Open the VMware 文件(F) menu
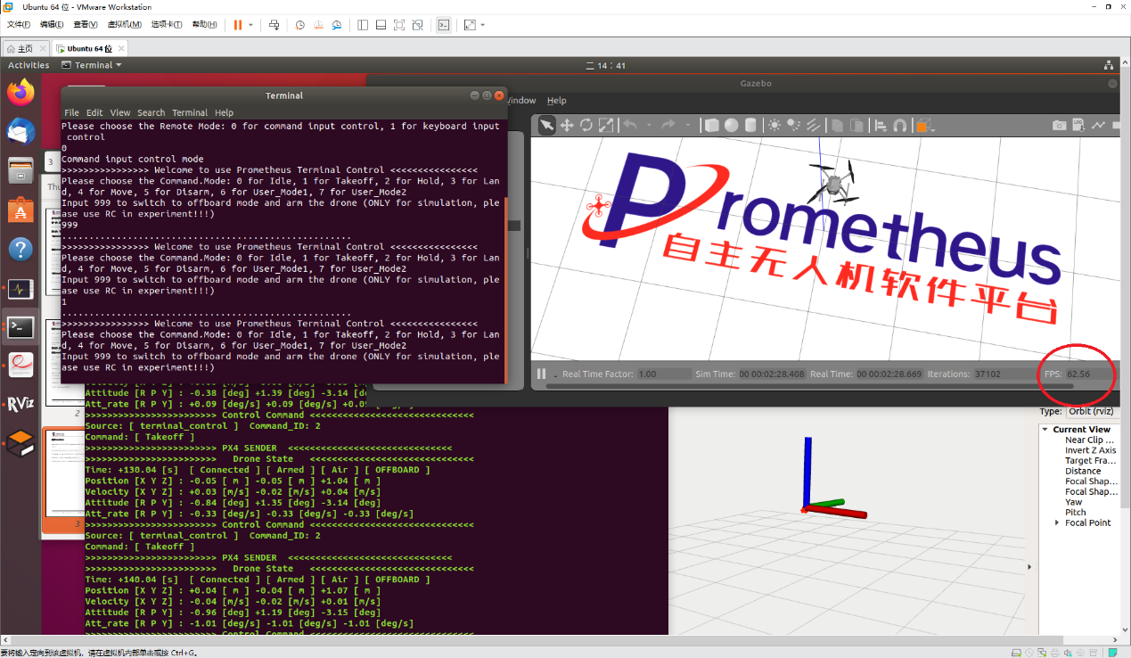 [19, 25]
